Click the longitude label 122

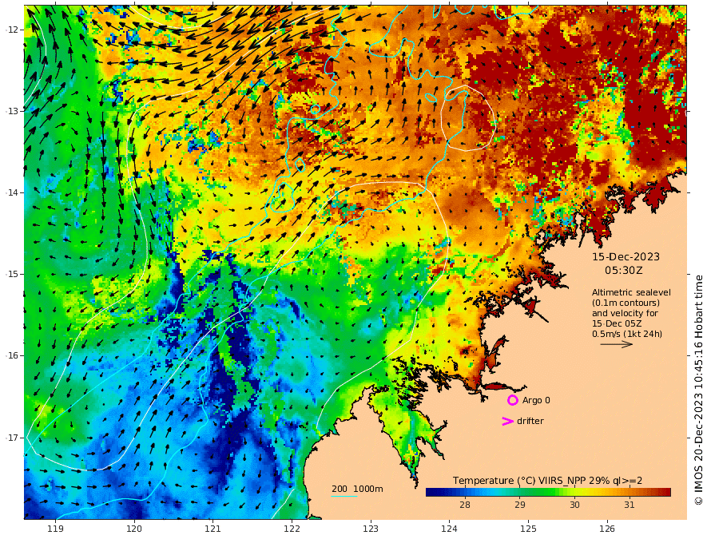pyautogui.click(x=292, y=529)
